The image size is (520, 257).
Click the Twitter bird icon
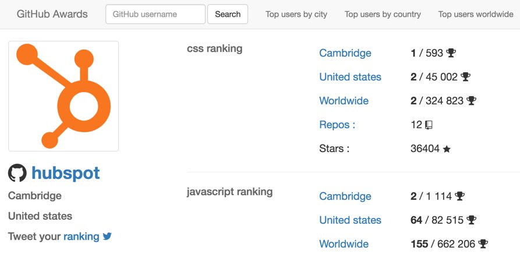(x=107, y=236)
